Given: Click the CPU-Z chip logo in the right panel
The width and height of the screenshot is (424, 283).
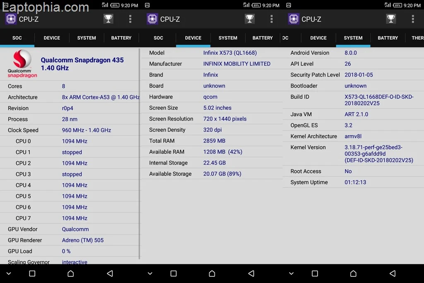Looking at the screenshot, I should (294, 19).
